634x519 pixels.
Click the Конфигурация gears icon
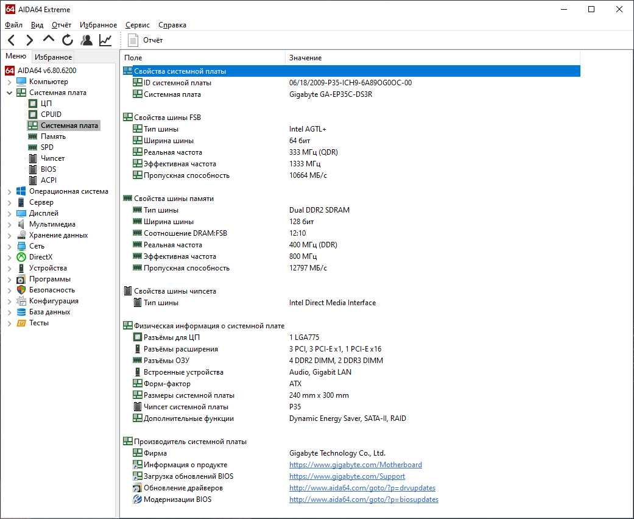click(21, 301)
